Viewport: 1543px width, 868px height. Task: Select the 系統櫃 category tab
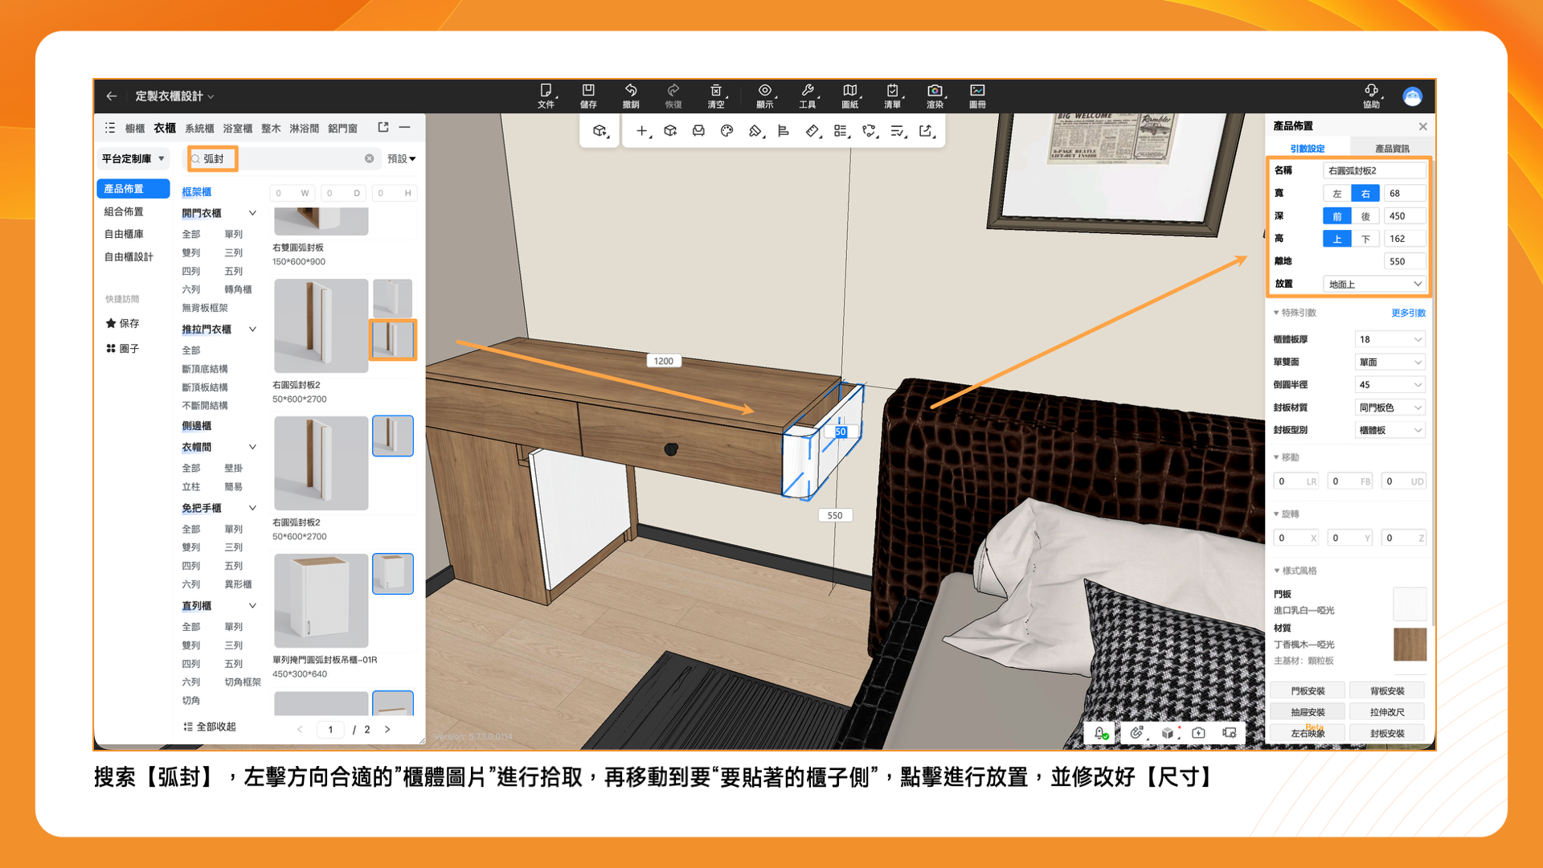[x=199, y=129]
